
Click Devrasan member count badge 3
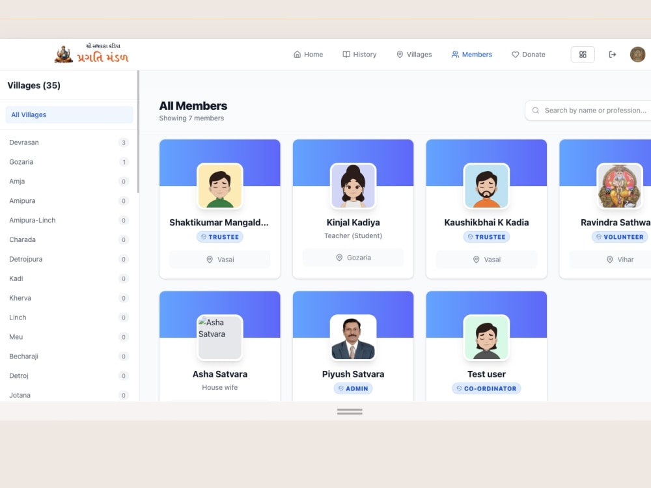click(123, 142)
